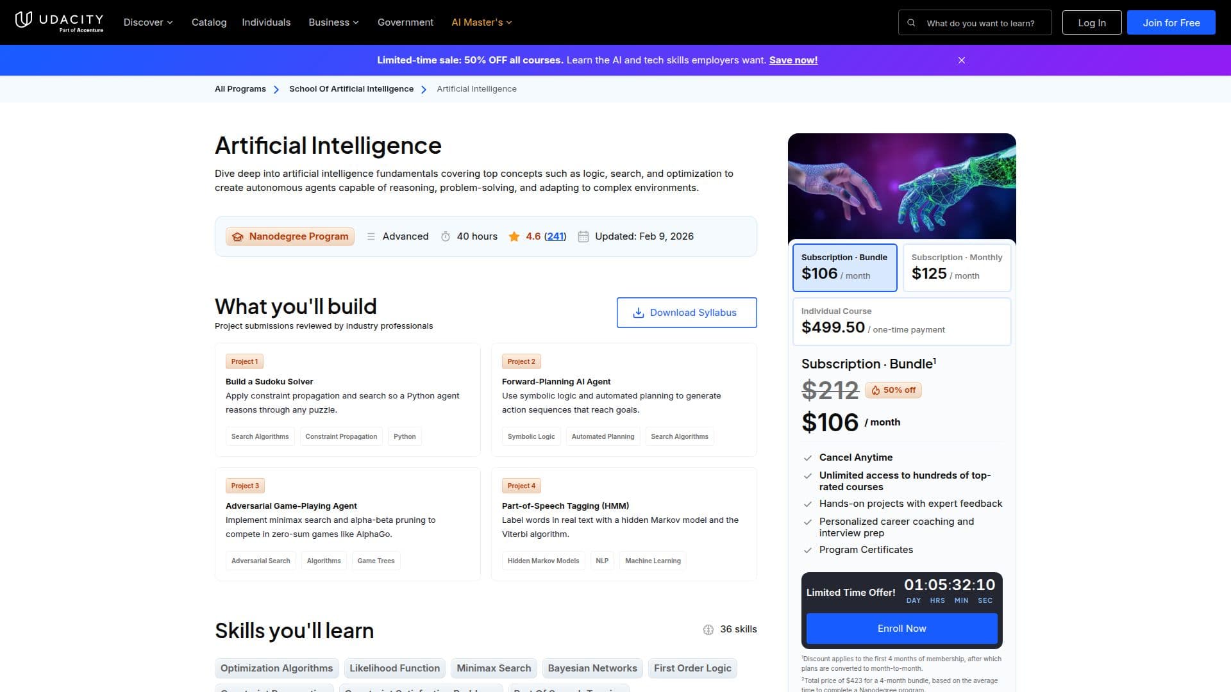1231x692 pixels.
Task: Open the Government menu item
Action: click(405, 22)
